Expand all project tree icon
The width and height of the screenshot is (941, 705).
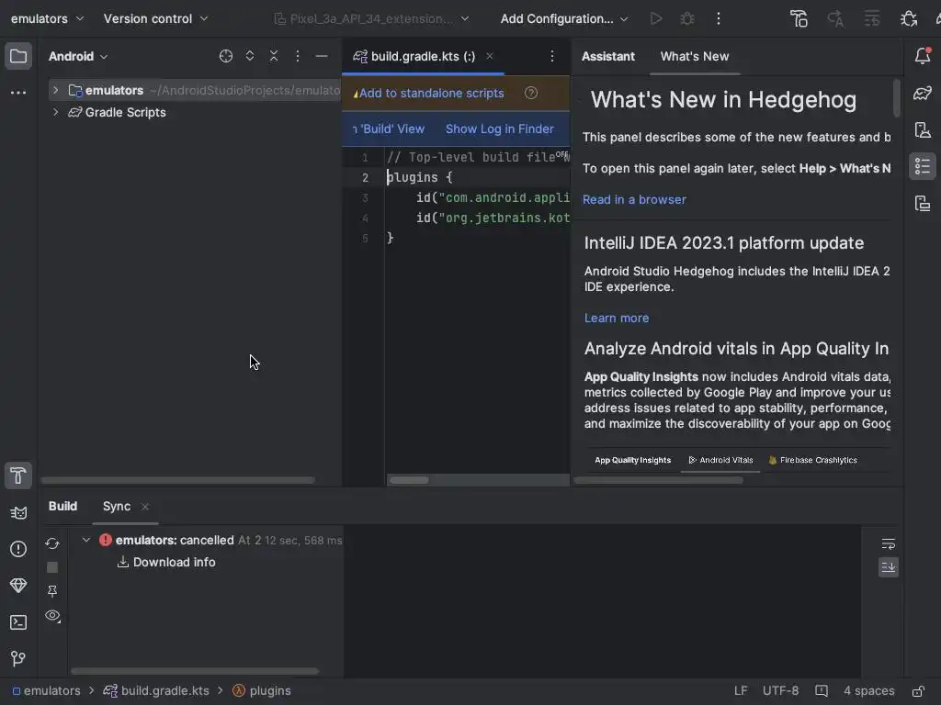[x=250, y=56]
